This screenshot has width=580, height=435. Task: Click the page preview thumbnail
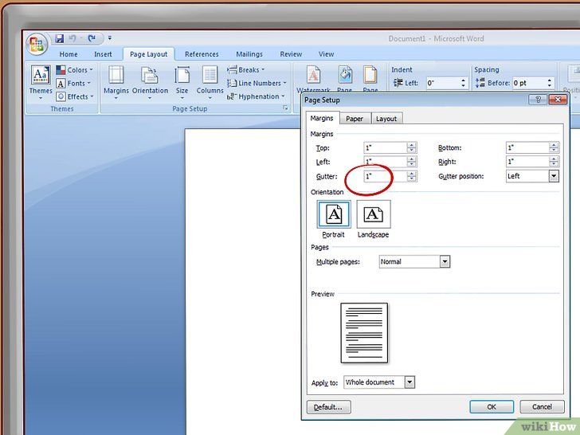364,333
